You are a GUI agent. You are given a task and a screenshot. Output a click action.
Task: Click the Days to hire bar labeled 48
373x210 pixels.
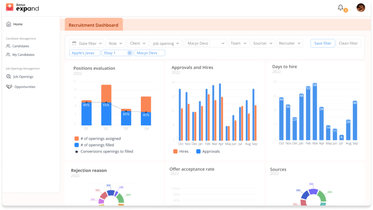click(x=301, y=117)
